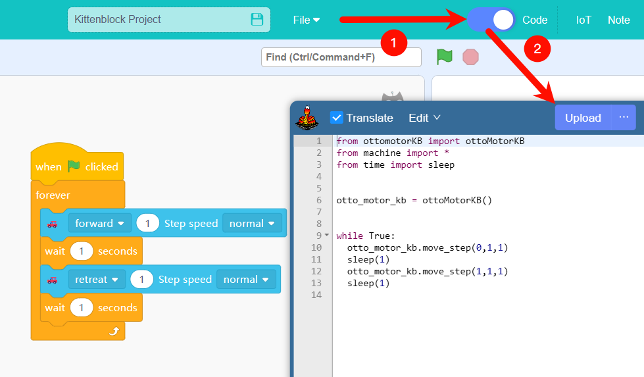Open the IoT menu item
The height and width of the screenshot is (377, 644).
583,20
